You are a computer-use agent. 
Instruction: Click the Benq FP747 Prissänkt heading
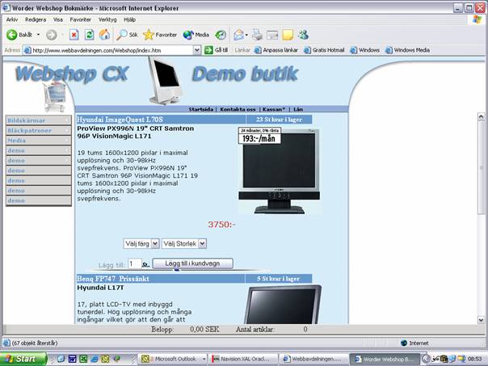click(113, 279)
